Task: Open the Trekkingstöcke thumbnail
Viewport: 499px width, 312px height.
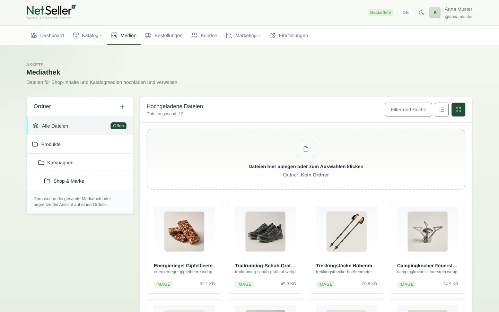Action: [347, 232]
